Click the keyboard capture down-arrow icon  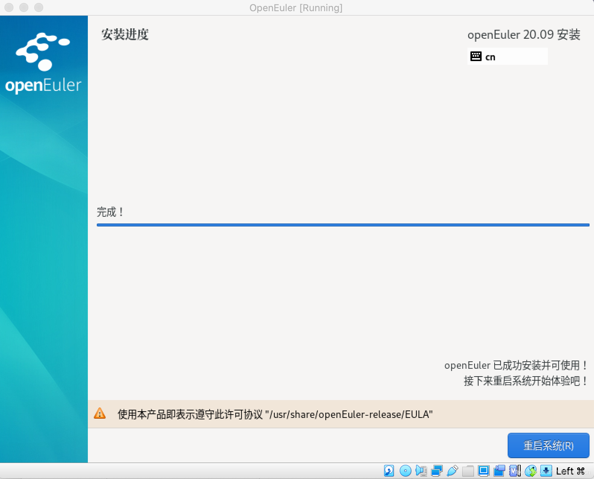click(546, 471)
